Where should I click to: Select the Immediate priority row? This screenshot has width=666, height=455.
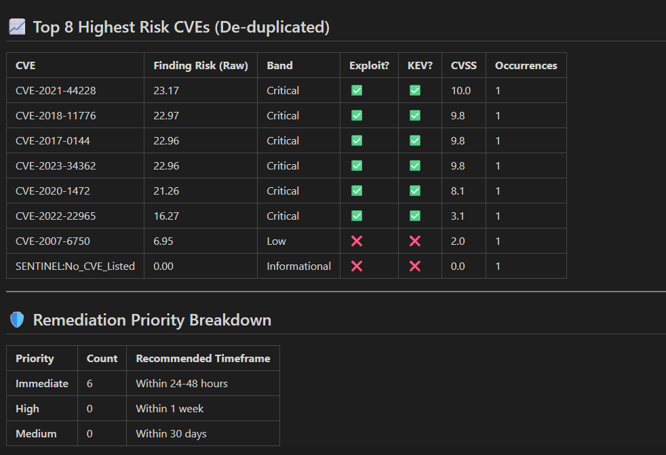[41, 383]
